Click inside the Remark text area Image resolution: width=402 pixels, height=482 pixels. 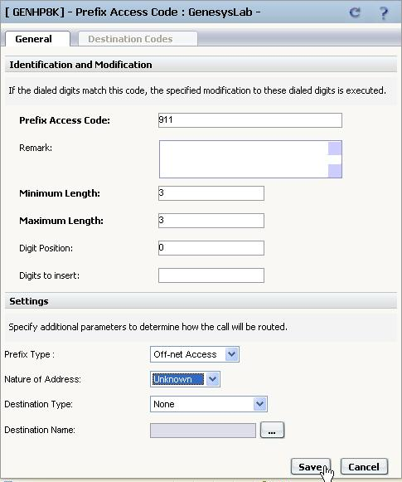coord(244,159)
